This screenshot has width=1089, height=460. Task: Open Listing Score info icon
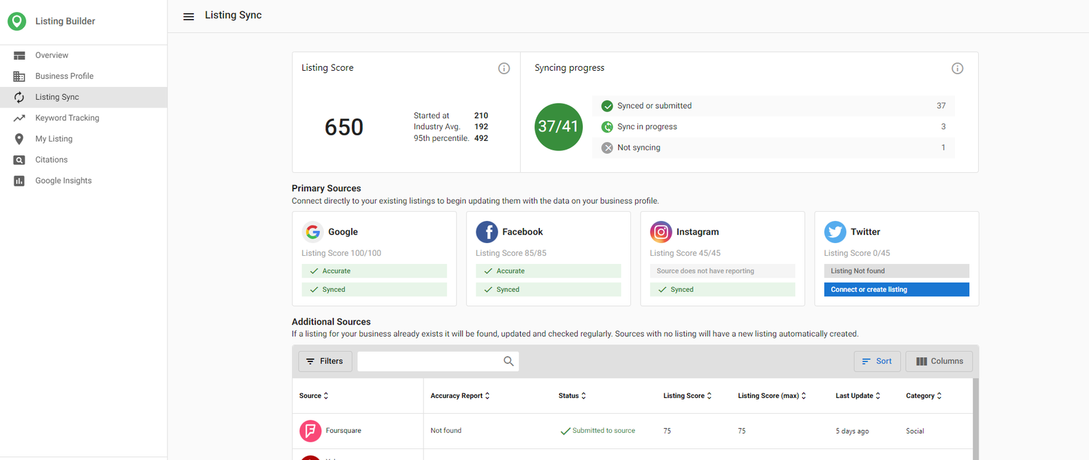click(x=504, y=68)
